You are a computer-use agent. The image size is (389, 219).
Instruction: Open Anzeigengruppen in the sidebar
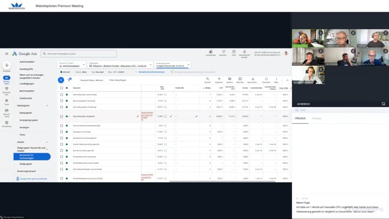pyautogui.click(x=29, y=120)
